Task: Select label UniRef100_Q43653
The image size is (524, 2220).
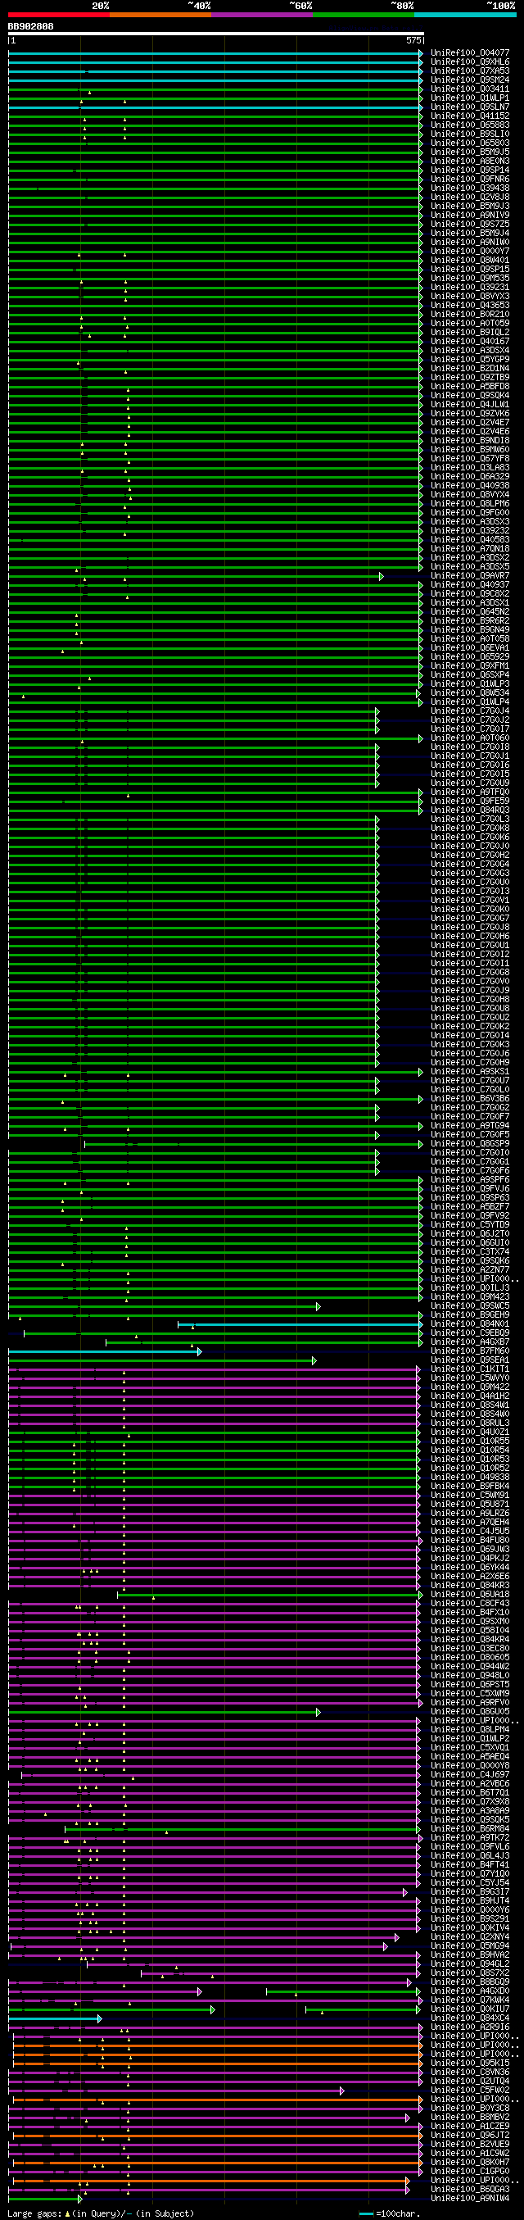Action: 470,306
